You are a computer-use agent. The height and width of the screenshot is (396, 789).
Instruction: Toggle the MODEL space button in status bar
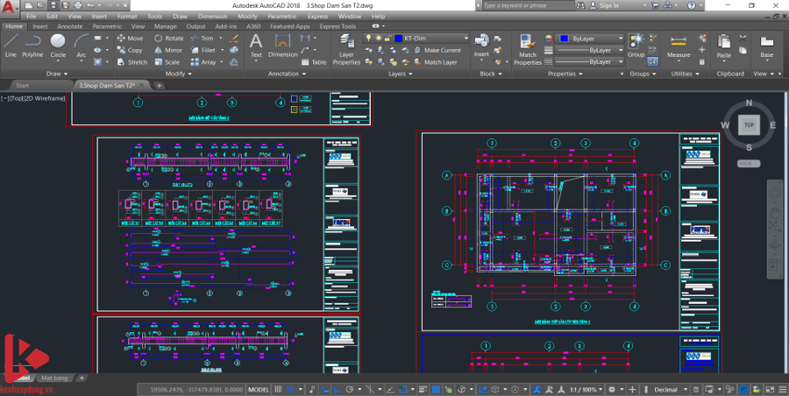259,389
